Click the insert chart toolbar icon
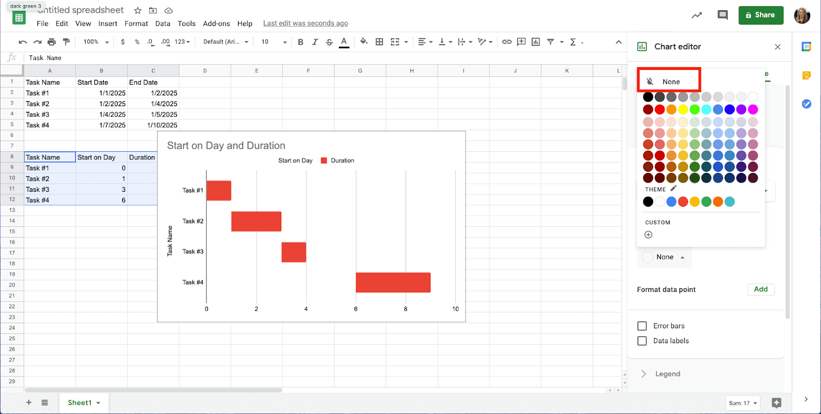The width and height of the screenshot is (821, 414). (536, 42)
